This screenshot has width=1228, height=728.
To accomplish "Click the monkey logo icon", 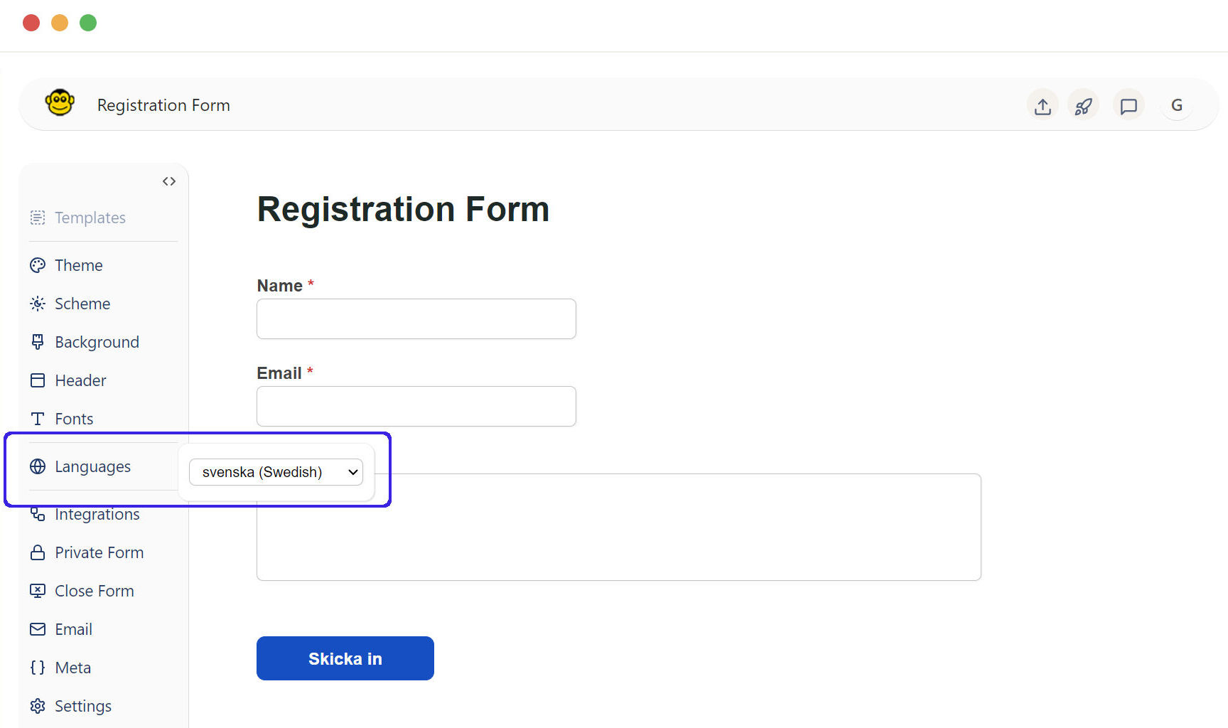I will click(60, 103).
